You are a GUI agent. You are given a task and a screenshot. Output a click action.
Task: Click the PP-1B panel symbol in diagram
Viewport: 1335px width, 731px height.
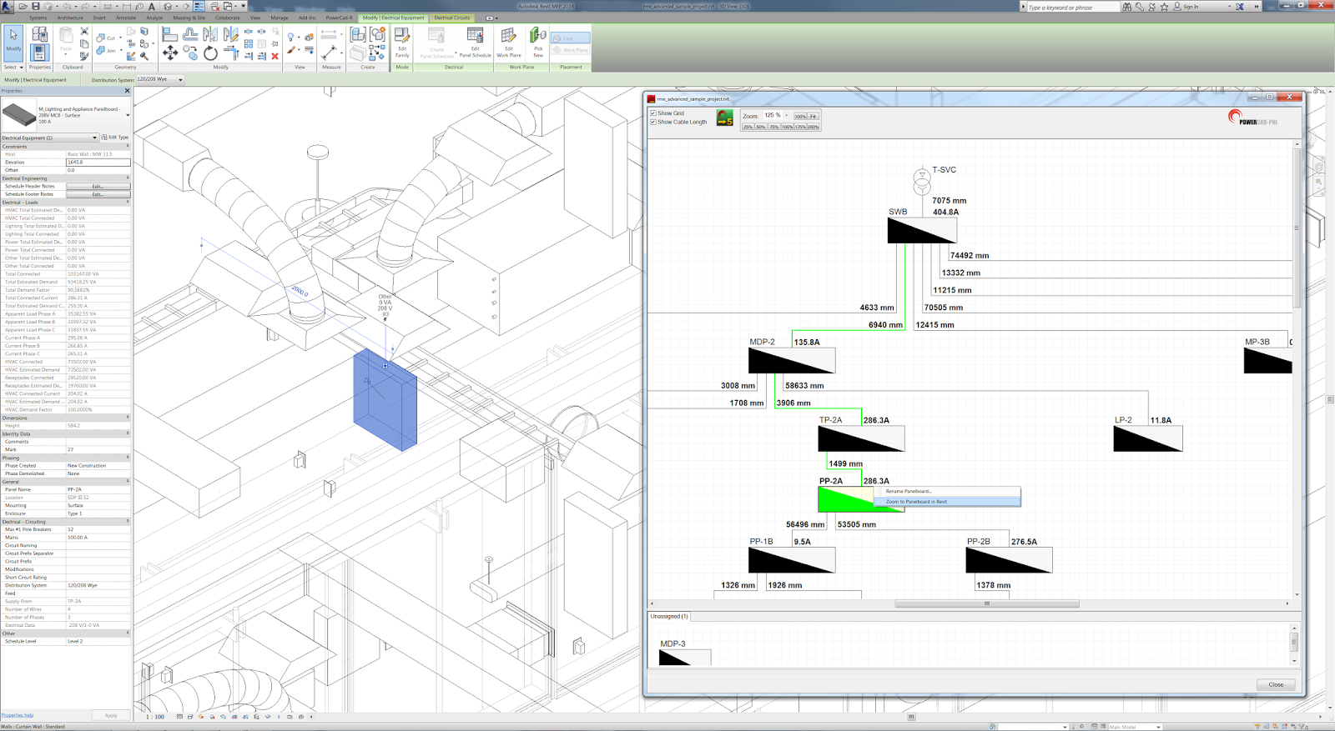pyautogui.click(x=791, y=560)
